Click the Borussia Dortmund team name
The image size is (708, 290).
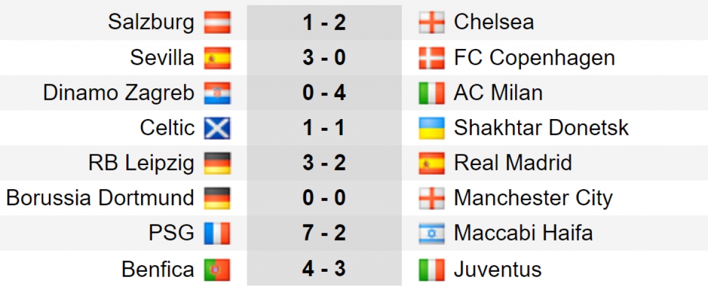100,199
